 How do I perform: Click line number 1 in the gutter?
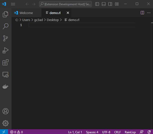point(21,25)
